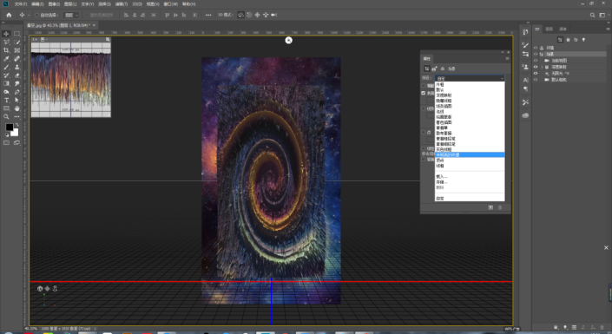This screenshot has width=612, height=334.
Task: Choose 线条插图 preset in list
Action: click(x=470, y=106)
